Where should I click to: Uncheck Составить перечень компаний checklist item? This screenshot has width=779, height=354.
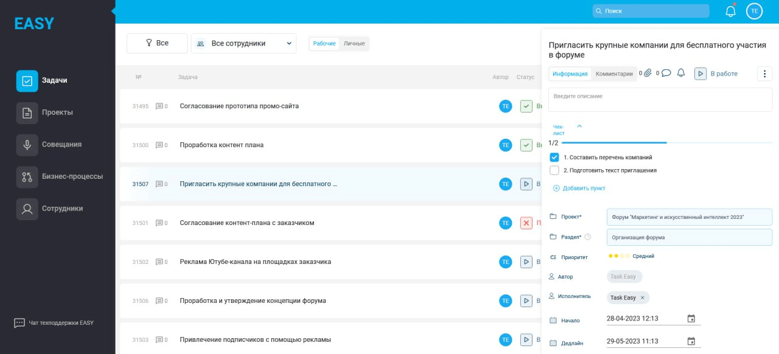click(x=554, y=157)
